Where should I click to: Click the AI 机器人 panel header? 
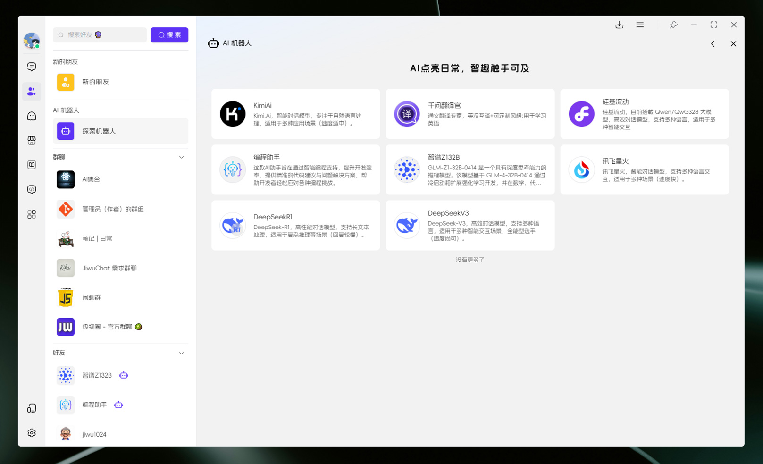pyautogui.click(x=230, y=43)
